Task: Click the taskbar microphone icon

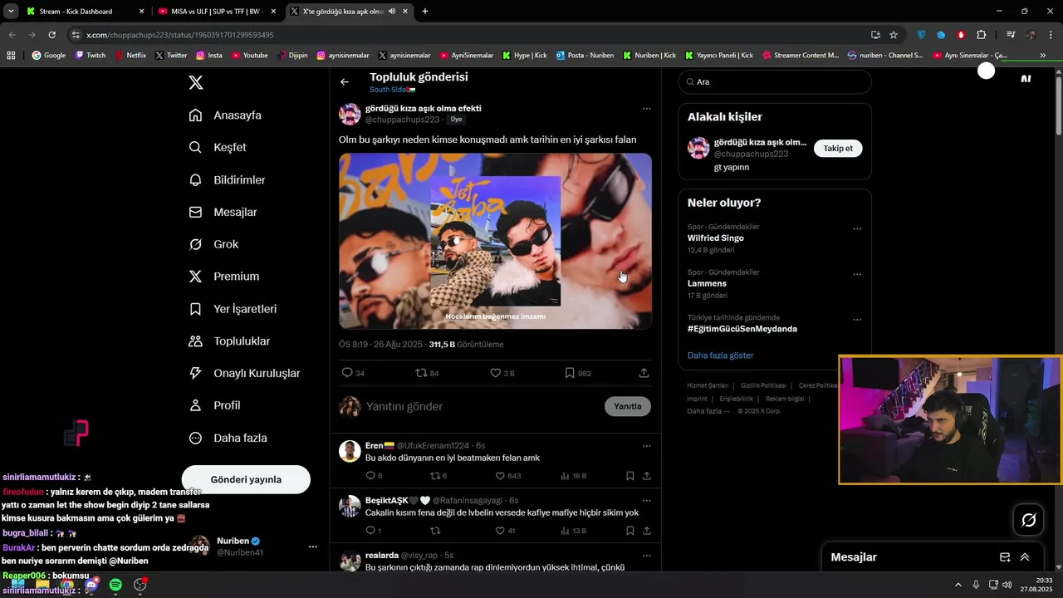Action: 976,585
